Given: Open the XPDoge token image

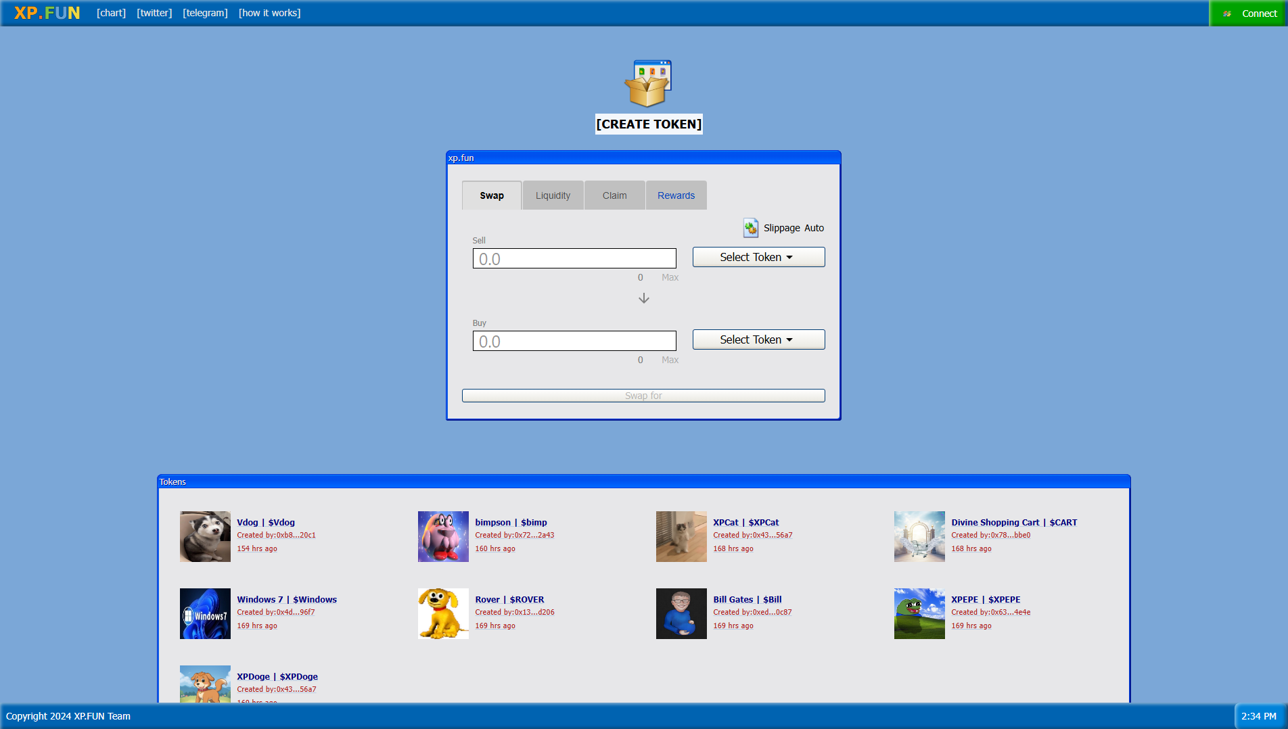Looking at the screenshot, I should (x=205, y=684).
